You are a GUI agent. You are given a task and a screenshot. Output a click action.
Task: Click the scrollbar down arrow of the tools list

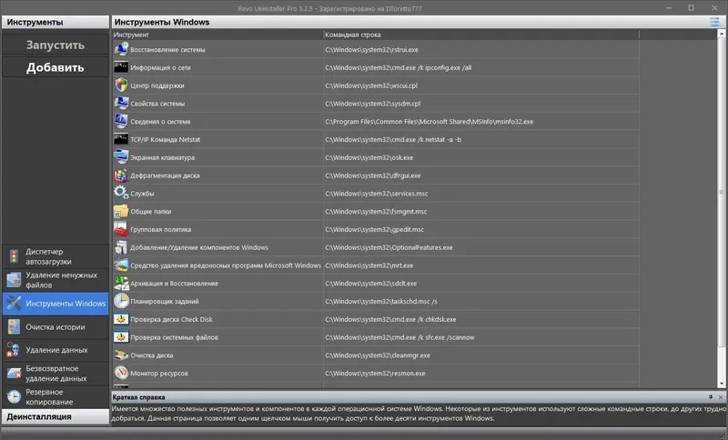tap(722, 384)
